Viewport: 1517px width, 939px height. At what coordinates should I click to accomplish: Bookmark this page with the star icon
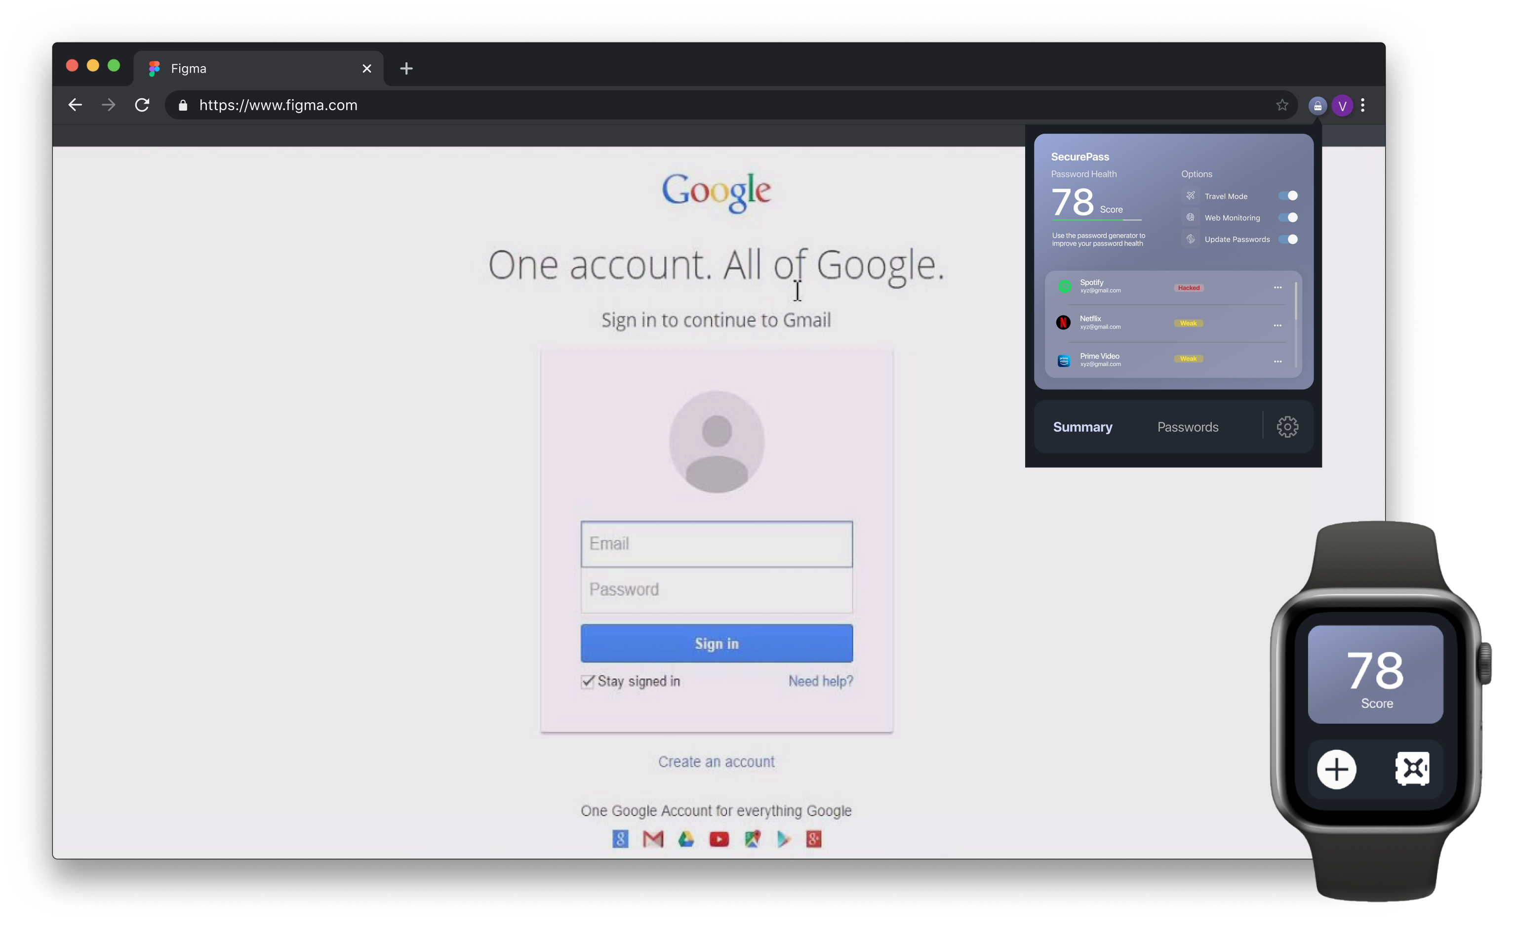point(1282,105)
